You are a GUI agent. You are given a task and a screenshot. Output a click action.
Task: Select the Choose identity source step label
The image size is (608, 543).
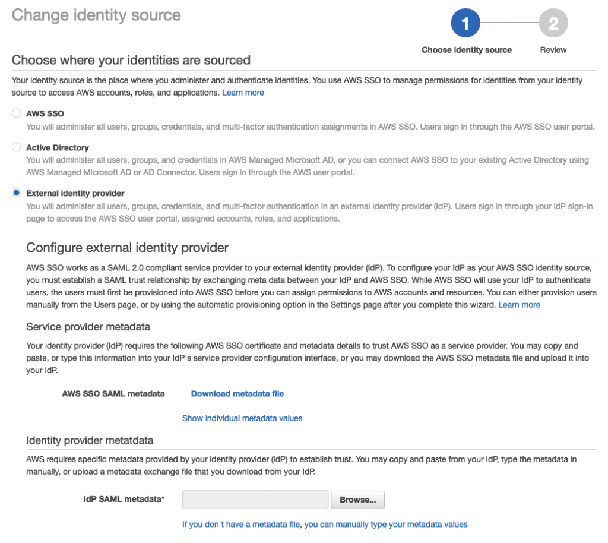coord(466,50)
